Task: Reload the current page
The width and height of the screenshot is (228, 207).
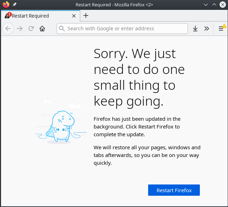Action: click(x=31, y=29)
